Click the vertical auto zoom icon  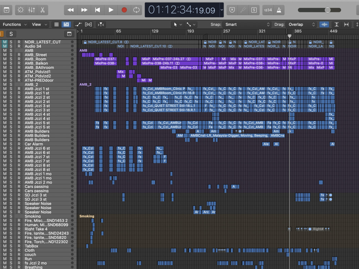coord(337,24)
